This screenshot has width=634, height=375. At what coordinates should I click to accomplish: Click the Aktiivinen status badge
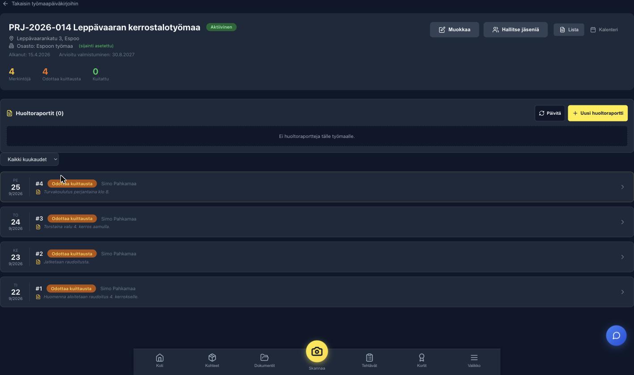point(221,27)
